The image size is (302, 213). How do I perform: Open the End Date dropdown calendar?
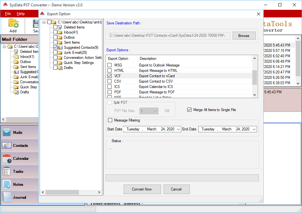254,129
